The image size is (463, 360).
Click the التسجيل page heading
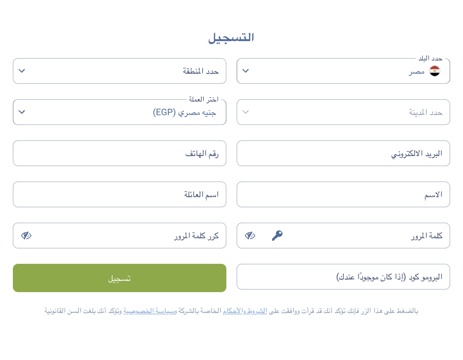pyautogui.click(x=231, y=37)
